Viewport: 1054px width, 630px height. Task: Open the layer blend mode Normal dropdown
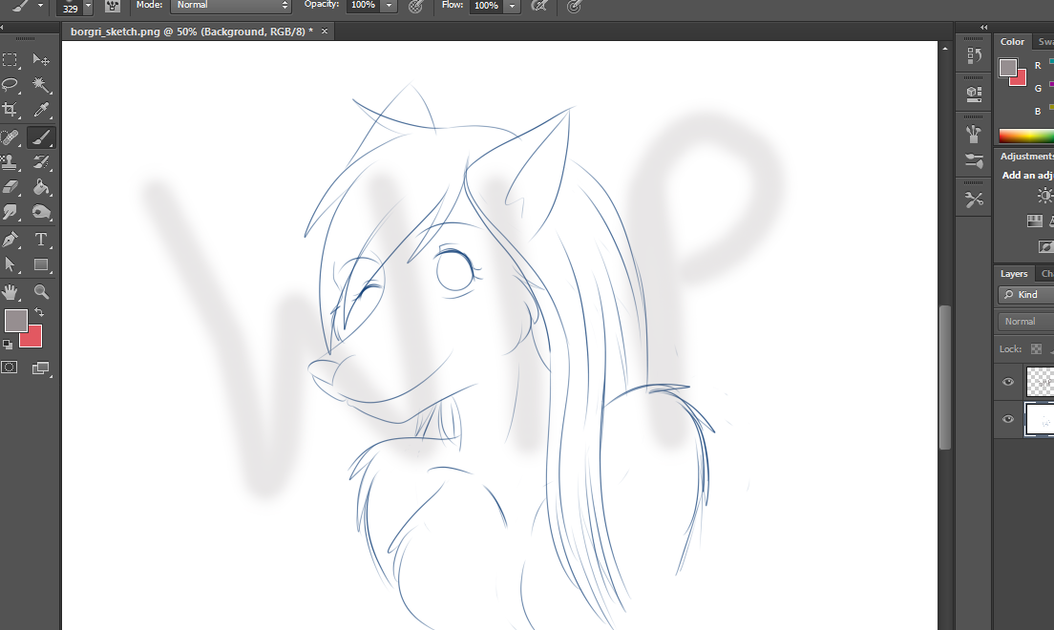pyautogui.click(x=1025, y=322)
